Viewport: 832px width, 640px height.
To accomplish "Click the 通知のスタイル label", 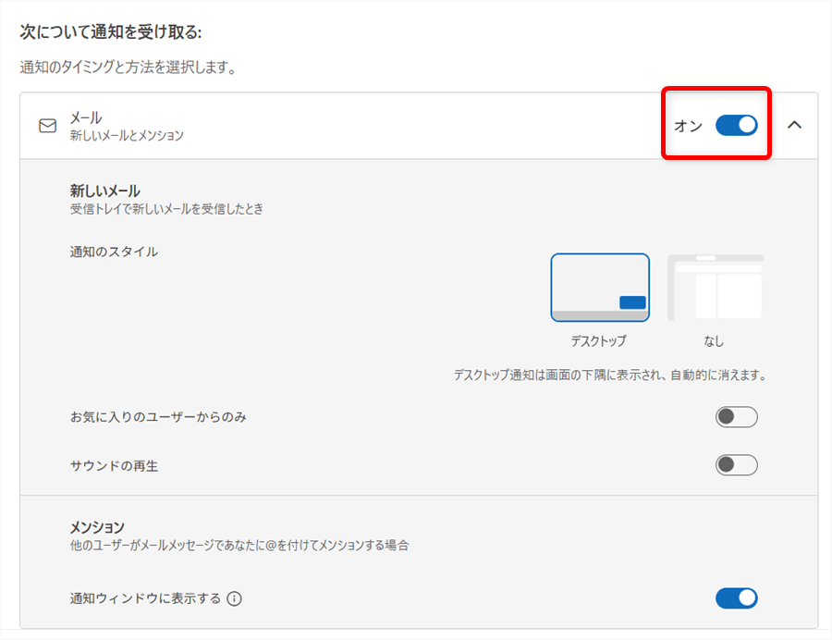I will (114, 252).
